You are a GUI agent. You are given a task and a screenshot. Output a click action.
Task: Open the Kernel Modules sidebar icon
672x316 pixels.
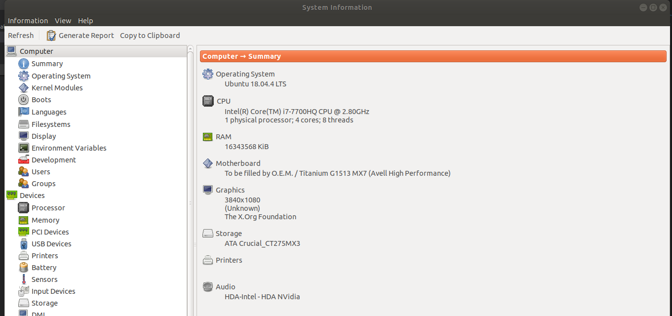click(x=23, y=88)
